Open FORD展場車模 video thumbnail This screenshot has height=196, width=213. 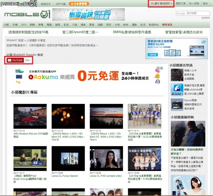(145, 158)
